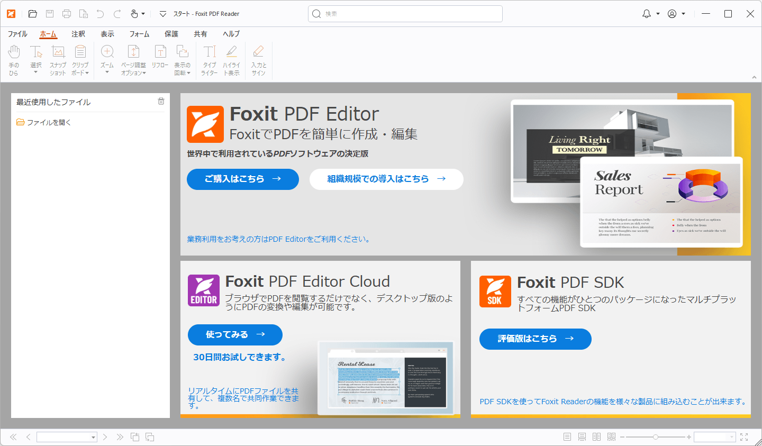Expand the customize quick access toolbar arrow
Screen dimensions: 762x446
[x=163, y=14]
